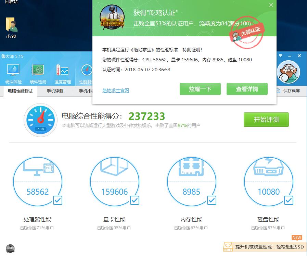
Task: Click the small round avatar icon at the bottom-left
Action: tap(10, 248)
